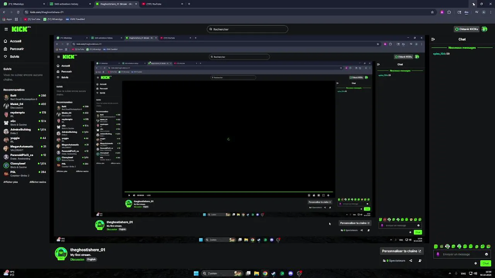Focus the Envoyer un message chat input

(462, 254)
